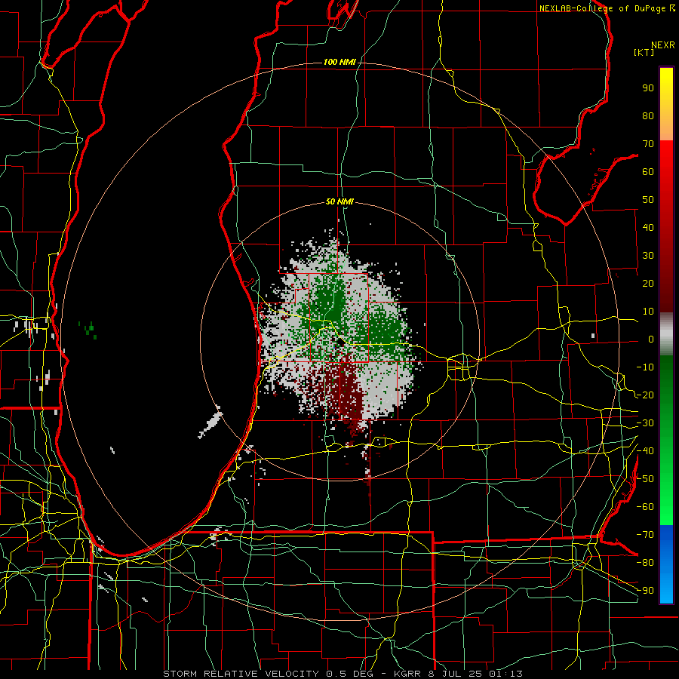Click the 20 value on the velocity scale
679x679 pixels.
(648, 284)
